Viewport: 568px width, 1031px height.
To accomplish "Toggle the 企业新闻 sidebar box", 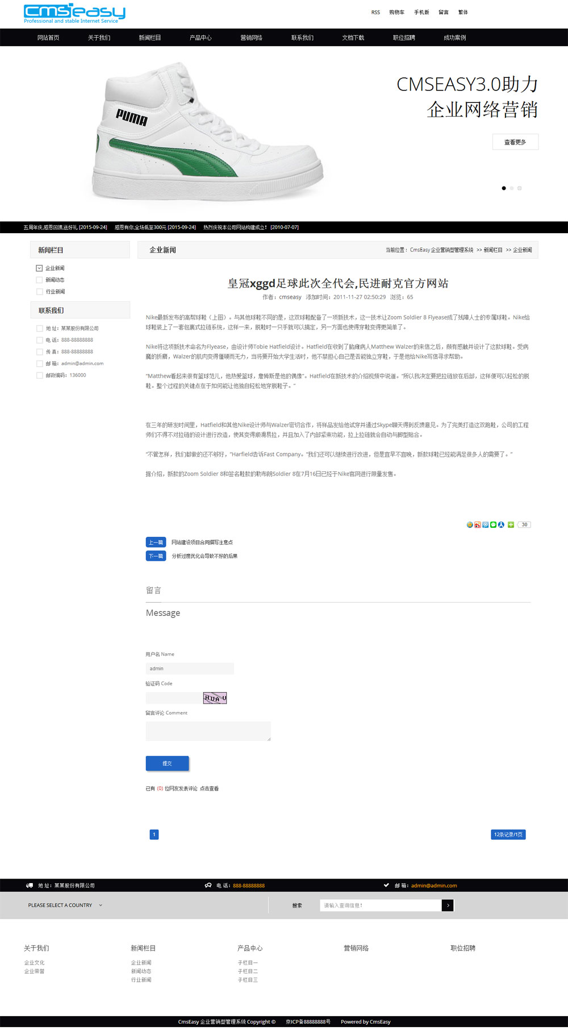I will [x=39, y=268].
